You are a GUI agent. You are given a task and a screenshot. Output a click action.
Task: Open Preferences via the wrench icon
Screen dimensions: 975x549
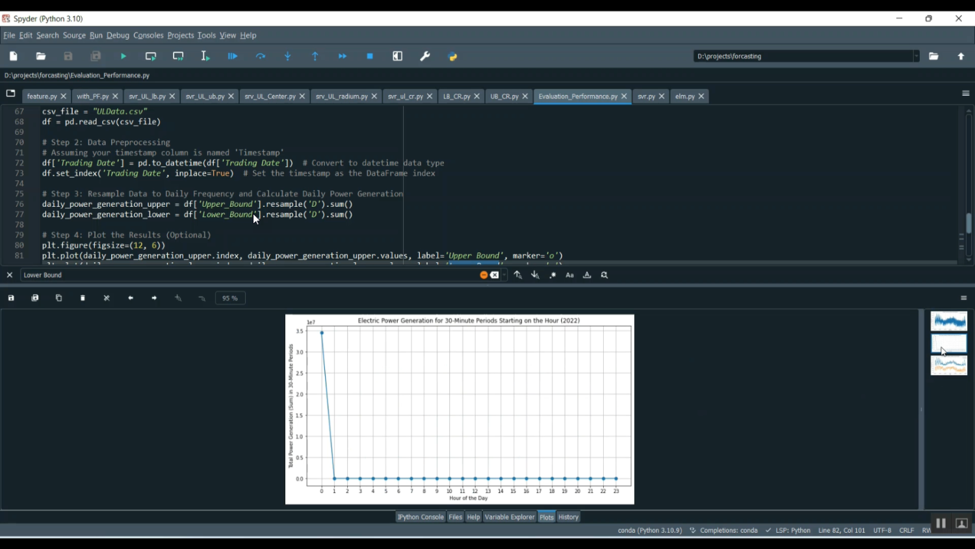pos(425,57)
